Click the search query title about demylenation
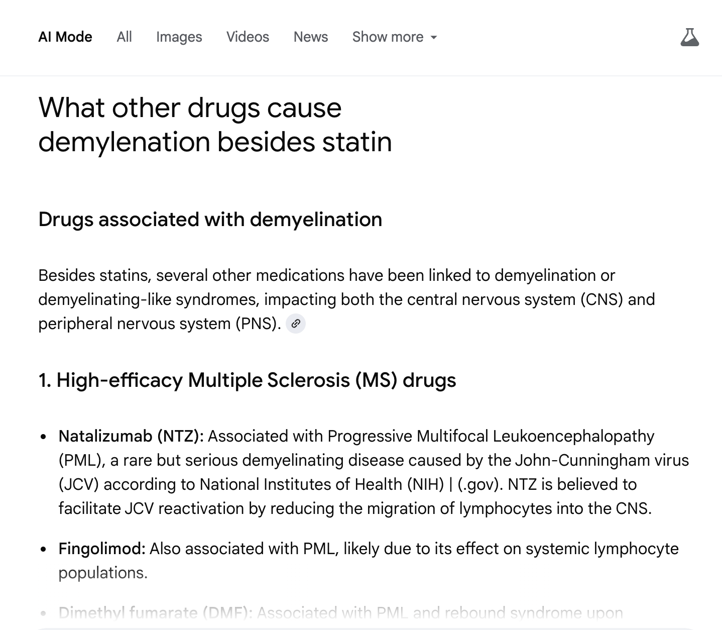 tap(215, 125)
